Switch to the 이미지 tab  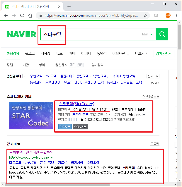(x=86, y=54)
